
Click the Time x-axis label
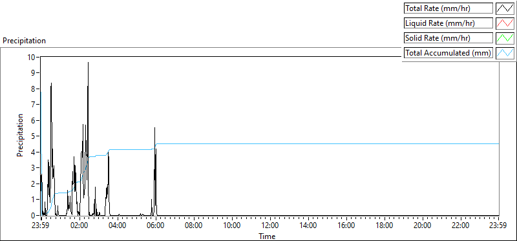click(267, 236)
